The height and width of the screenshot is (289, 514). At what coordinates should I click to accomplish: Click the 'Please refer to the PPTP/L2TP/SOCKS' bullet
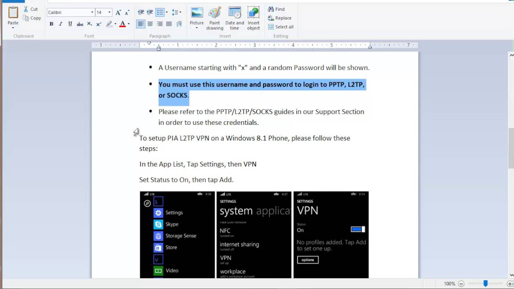261,117
